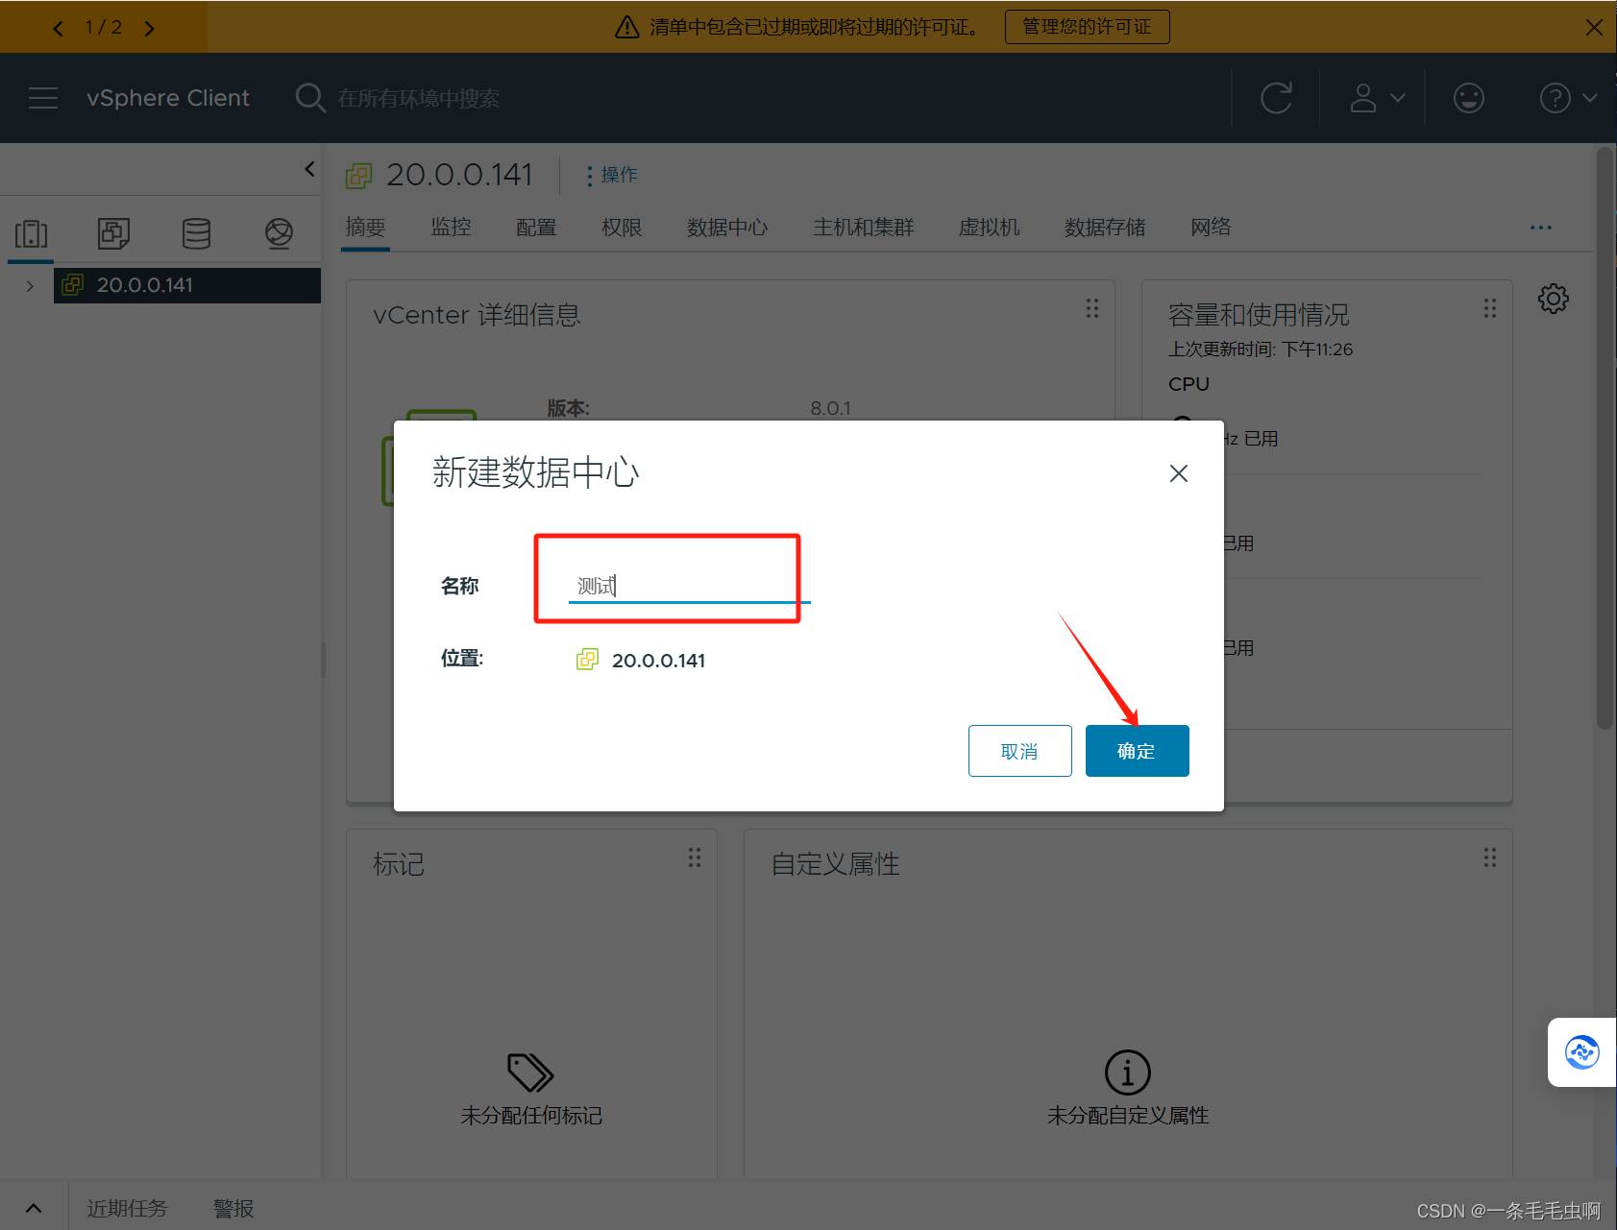
Task: Click the 管理您的许可证 button
Action: (1087, 27)
